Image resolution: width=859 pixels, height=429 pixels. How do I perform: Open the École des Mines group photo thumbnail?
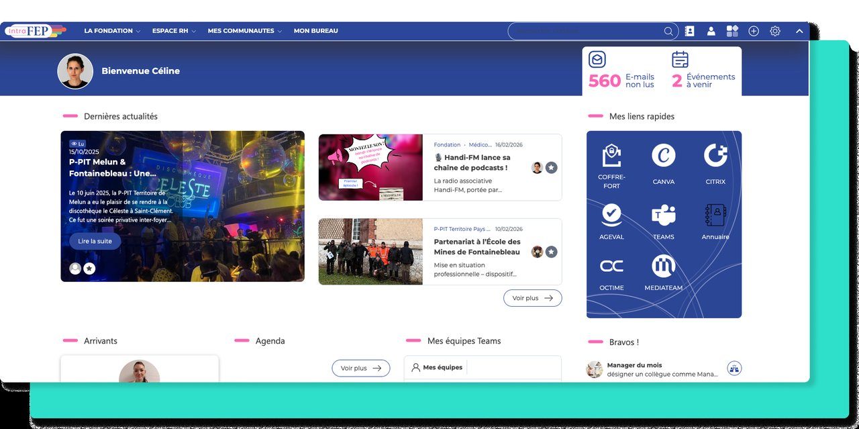pyautogui.click(x=370, y=251)
